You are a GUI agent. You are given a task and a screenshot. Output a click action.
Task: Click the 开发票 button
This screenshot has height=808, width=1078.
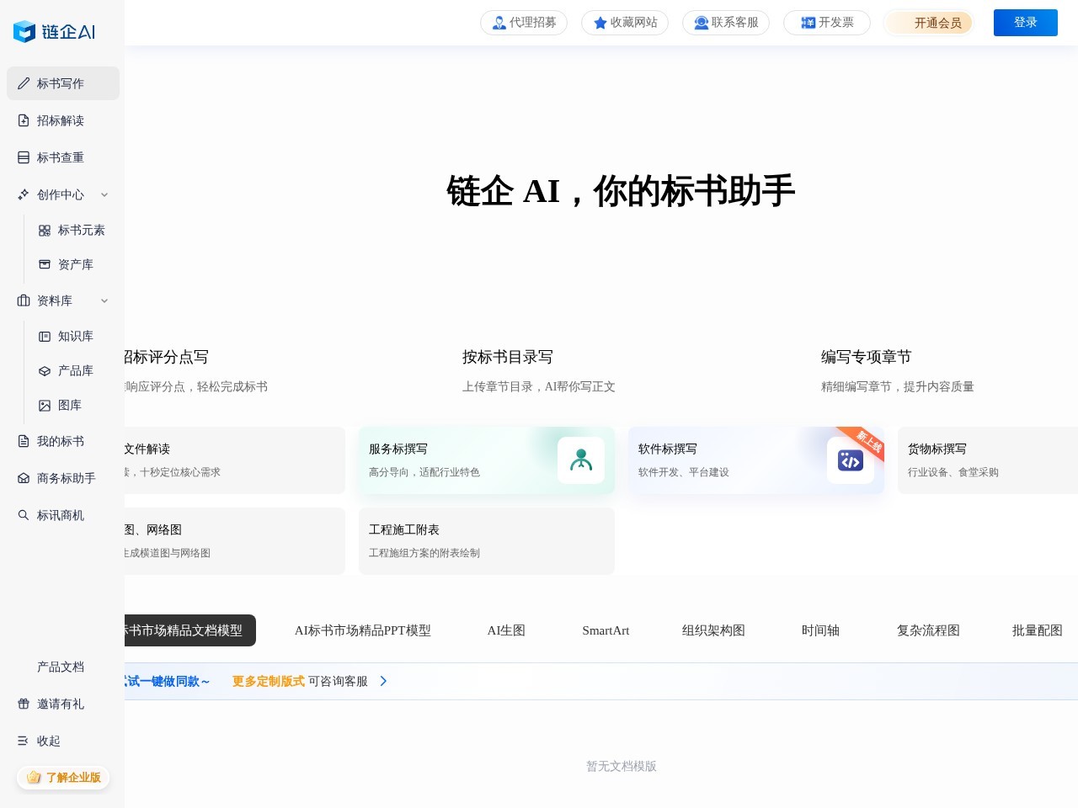tap(827, 23)
